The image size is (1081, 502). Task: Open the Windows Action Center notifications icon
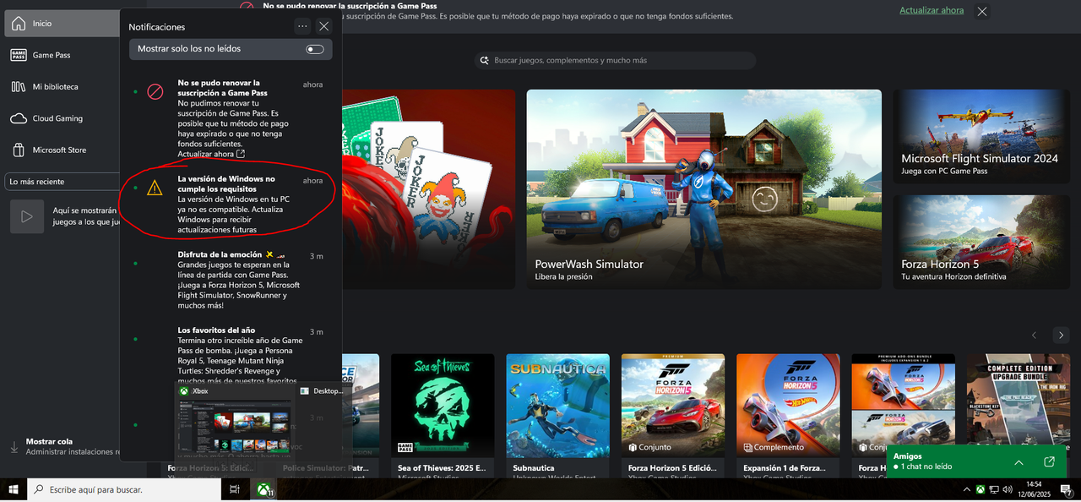pos(1067,490)
